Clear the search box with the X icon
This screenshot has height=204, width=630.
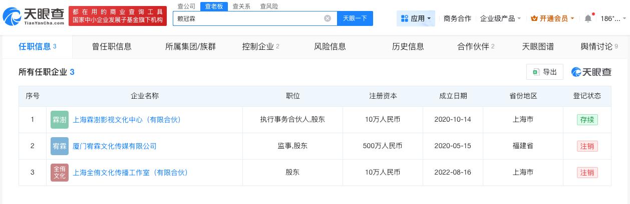(x=328, y=18)
